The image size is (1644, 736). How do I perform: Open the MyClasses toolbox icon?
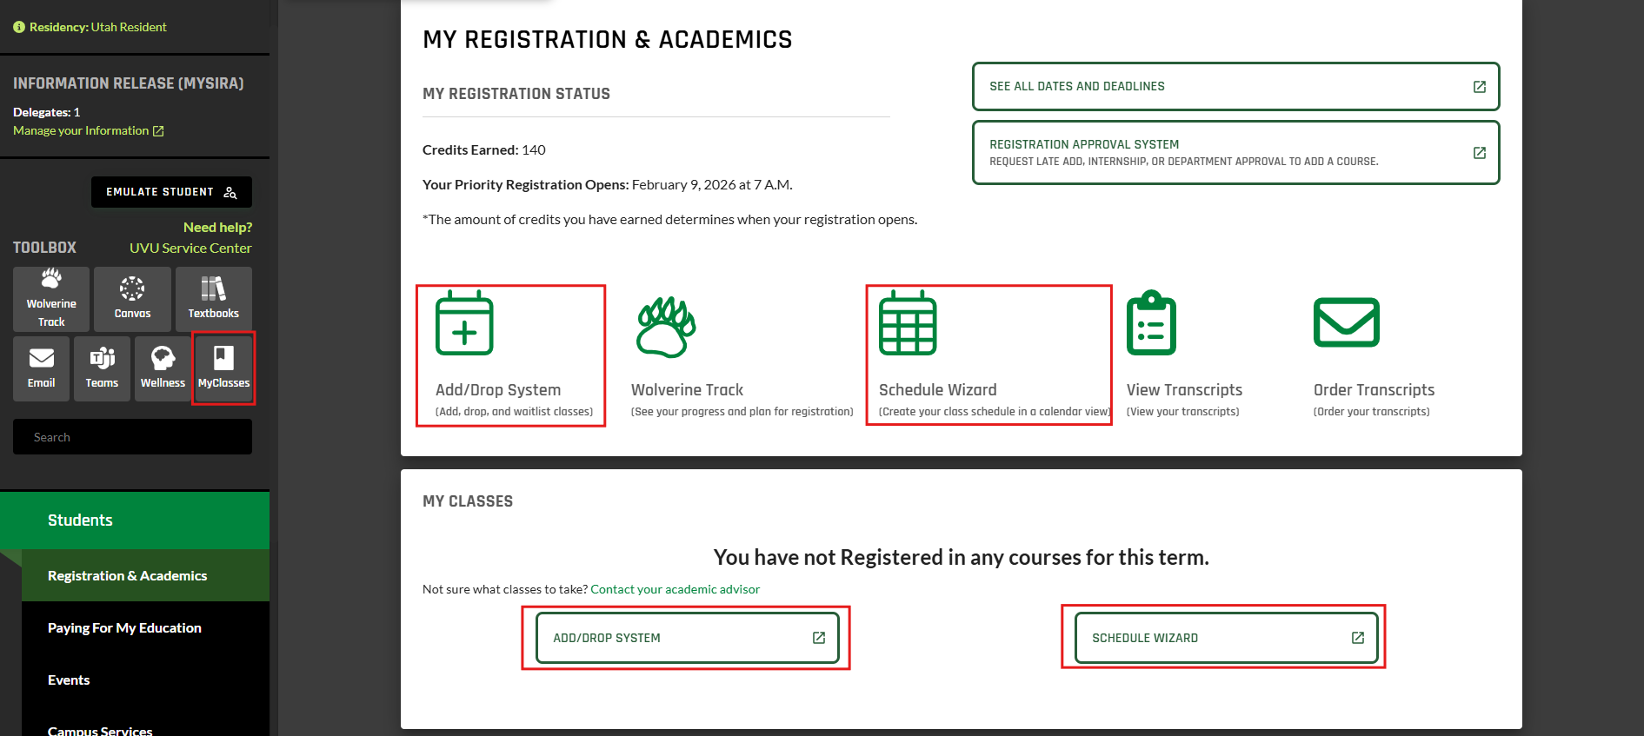(223, 368)
